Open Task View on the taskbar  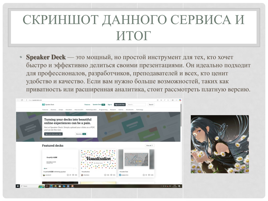click(x=47, y=186)
